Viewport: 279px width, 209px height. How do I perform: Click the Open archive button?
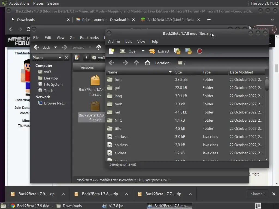129,51
